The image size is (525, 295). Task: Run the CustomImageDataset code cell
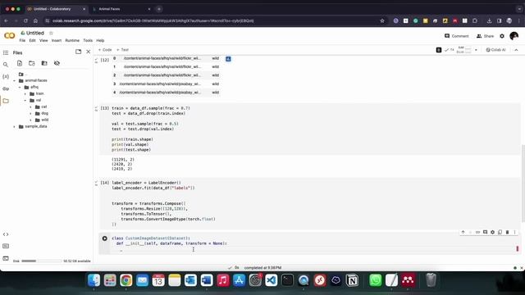tap(105, 238)
